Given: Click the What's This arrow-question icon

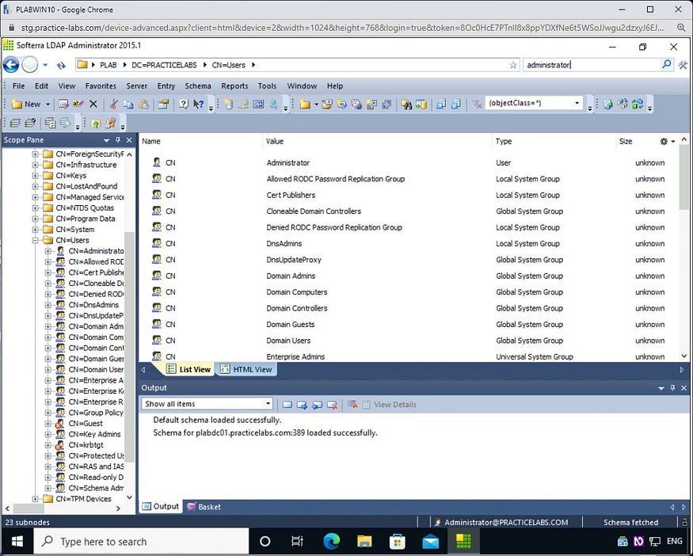Looking at the screenshot, I should pyautogui.click(x=199, y=104).
